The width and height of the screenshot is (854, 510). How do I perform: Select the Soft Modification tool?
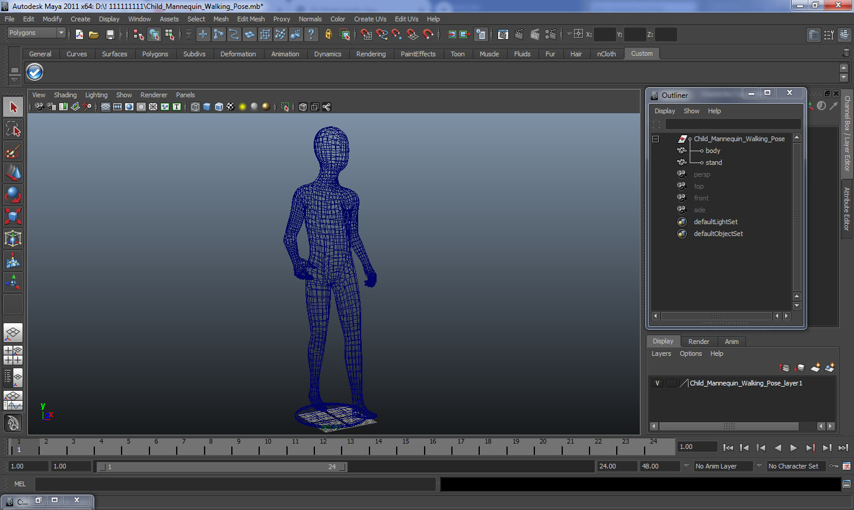(13, 260)
